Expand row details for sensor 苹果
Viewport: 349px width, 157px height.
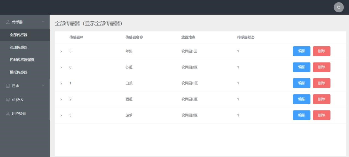coord(61,51)
